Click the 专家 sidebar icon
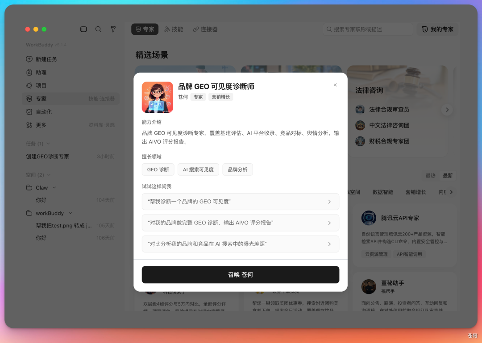The width and height of the screenshot is (482, 343). (x=29, y=99)
